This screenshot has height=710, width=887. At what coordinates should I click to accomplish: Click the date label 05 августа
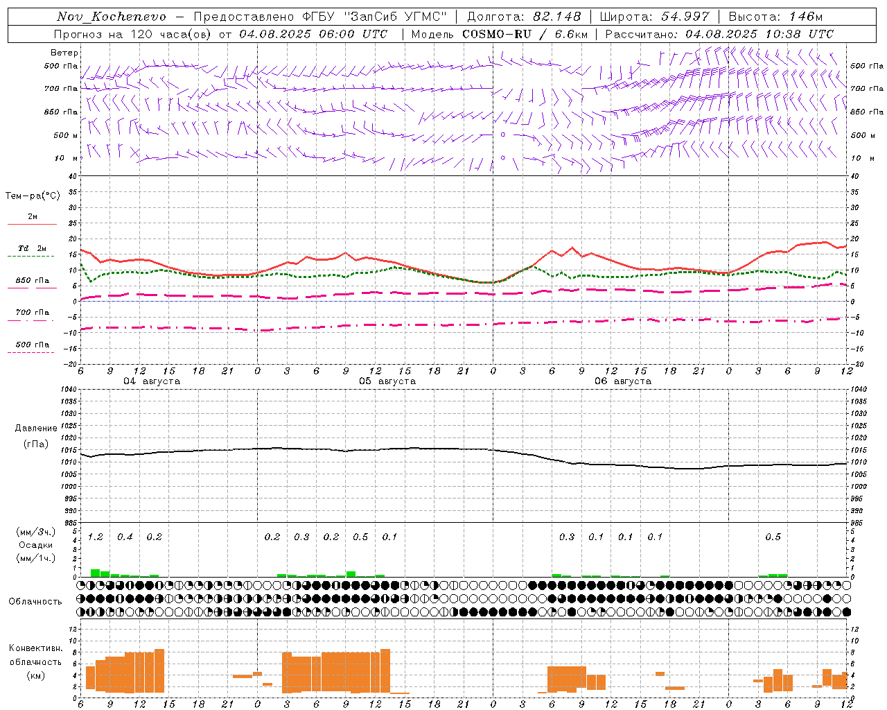tap(387, 381)
